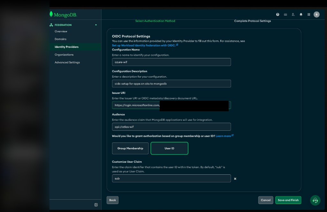Select Group Membership authorization option
Screen dimensions: 327x212
(130, 148)
